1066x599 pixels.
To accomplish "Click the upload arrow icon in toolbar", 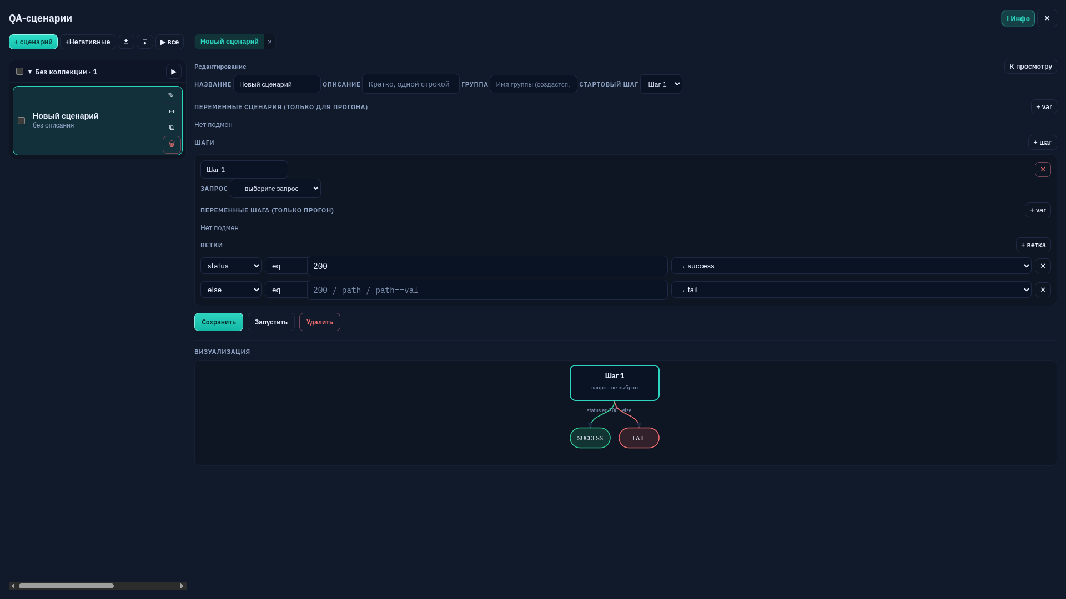I will [126, 42].
